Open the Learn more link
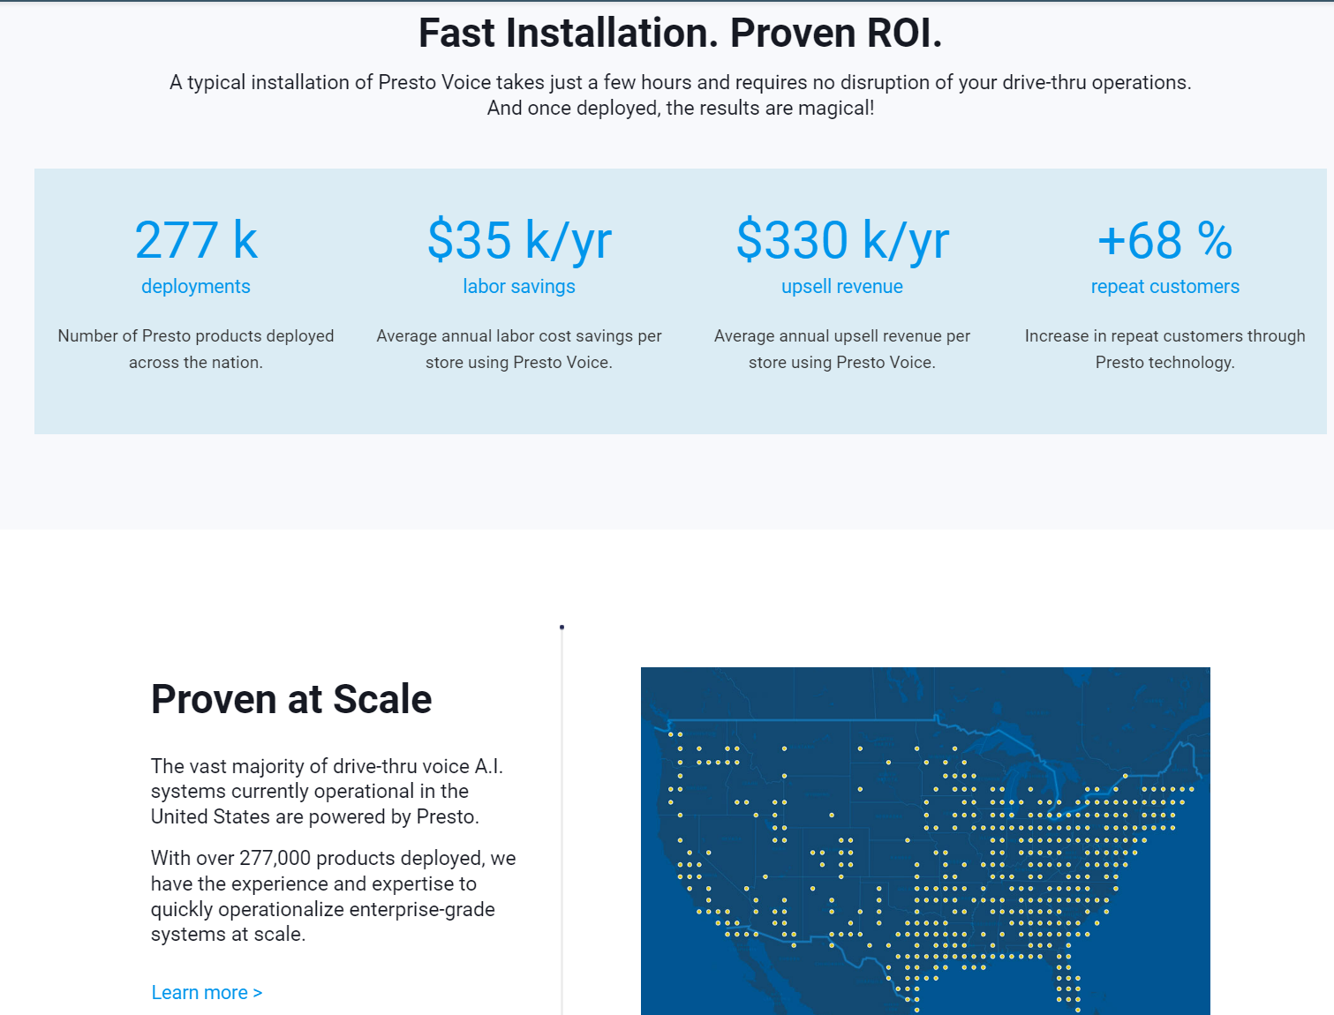The image size is (1334, 1015). click(x=207, y=993)
